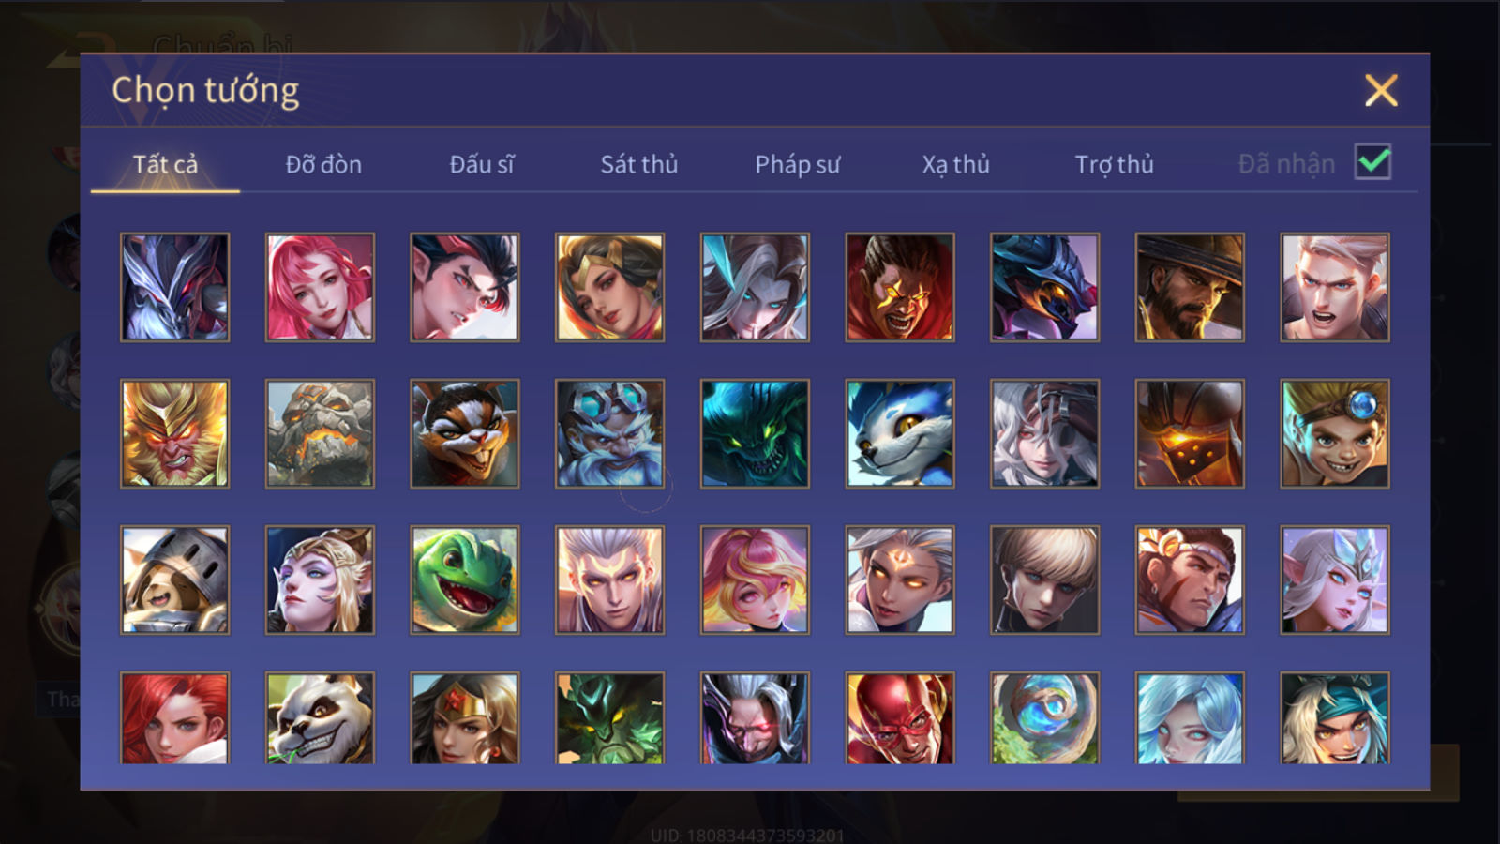Switch to the Xạ thủ tab
This screenshot has width=1500, height=844.
(955, 164)
